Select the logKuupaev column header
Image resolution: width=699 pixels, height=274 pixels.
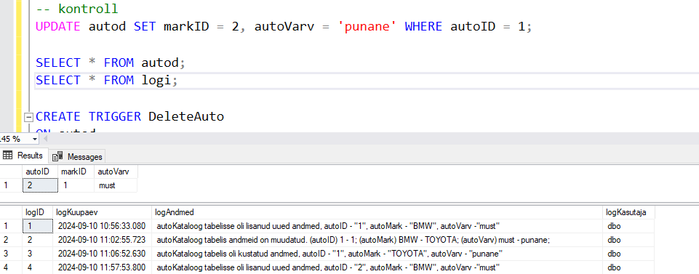[x=102, y=212]
